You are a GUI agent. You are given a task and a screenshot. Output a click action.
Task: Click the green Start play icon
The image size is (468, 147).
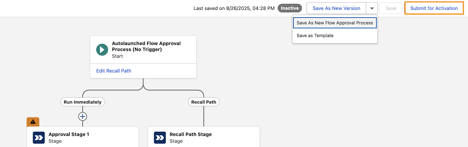(102, 50)
